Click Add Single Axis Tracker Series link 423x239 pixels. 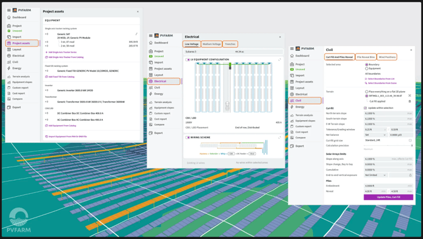point(61,52)
